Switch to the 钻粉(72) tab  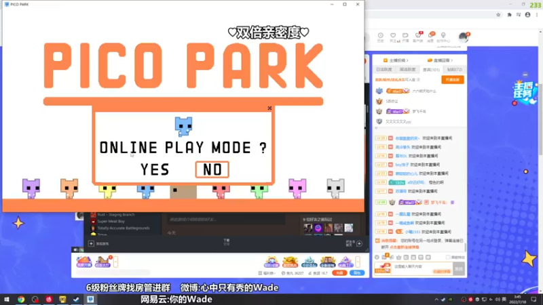pos(454,70)
